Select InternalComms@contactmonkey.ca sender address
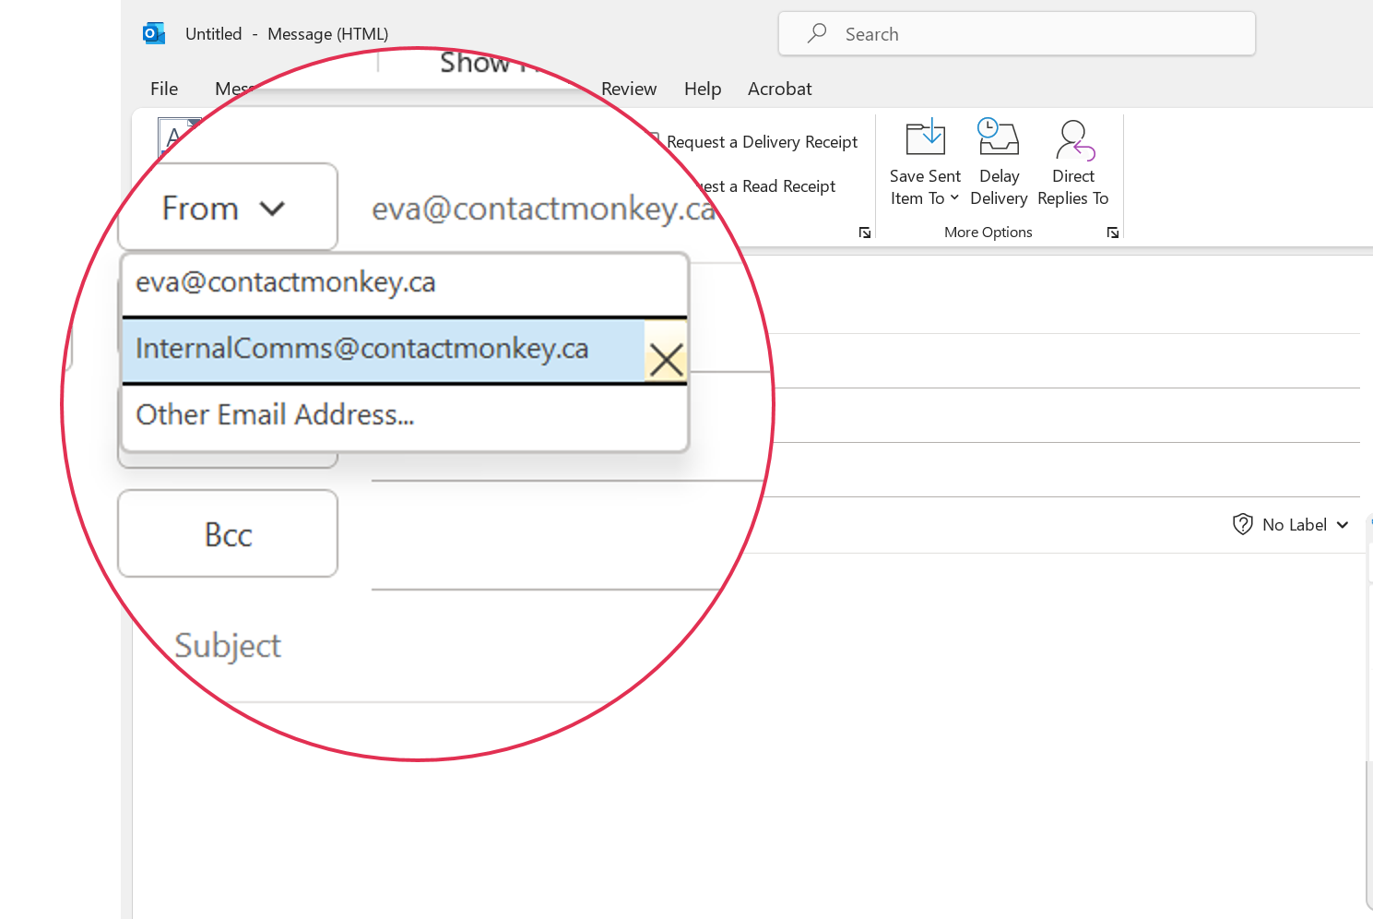The height and width of the screenshot is (919, 1373). (x=384, y=351)
